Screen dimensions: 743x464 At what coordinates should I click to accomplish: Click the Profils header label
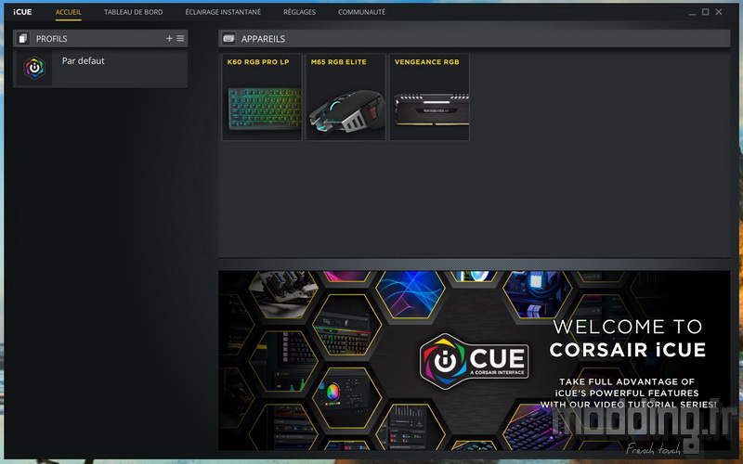point(52,39)
